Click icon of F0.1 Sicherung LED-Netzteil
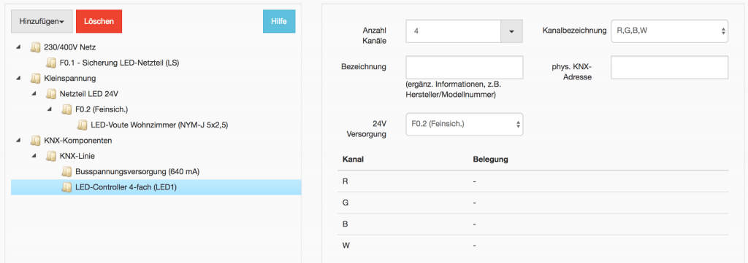The width and height of the screenshot is (748, 263). tap(51, 63)
